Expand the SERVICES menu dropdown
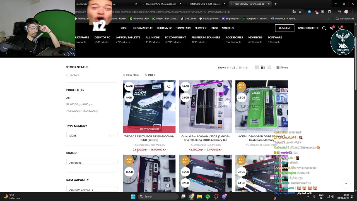Image resolution: width=357 pixels, height=201 pixels. (201, 28)
